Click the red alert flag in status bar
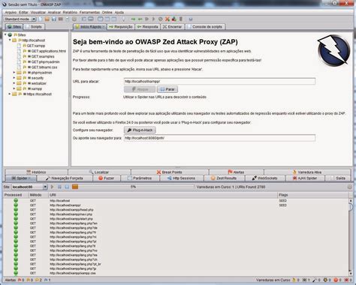 [20, 280]
